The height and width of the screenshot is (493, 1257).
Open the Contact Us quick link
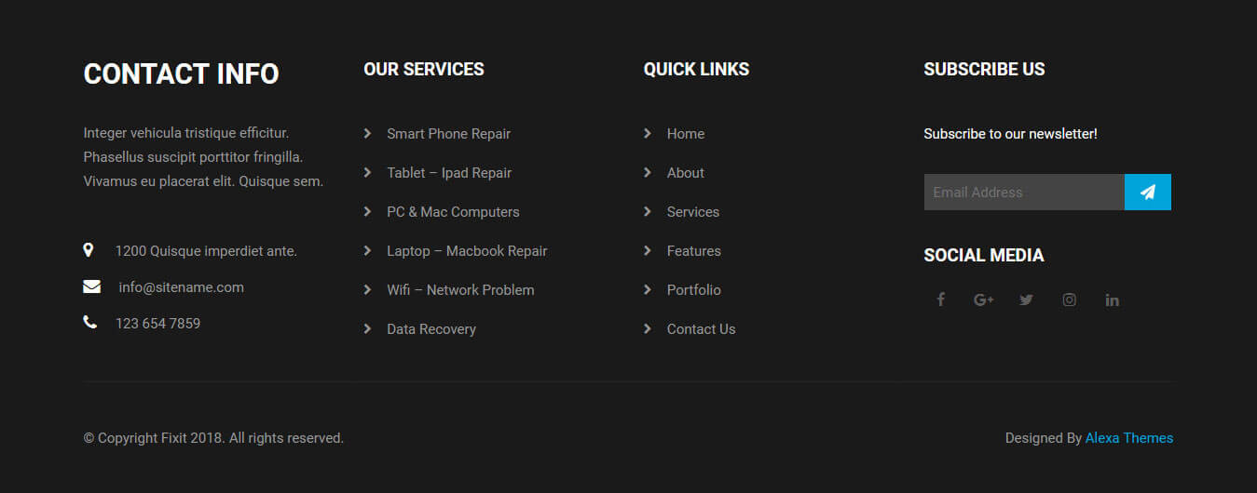pos(701,329)
